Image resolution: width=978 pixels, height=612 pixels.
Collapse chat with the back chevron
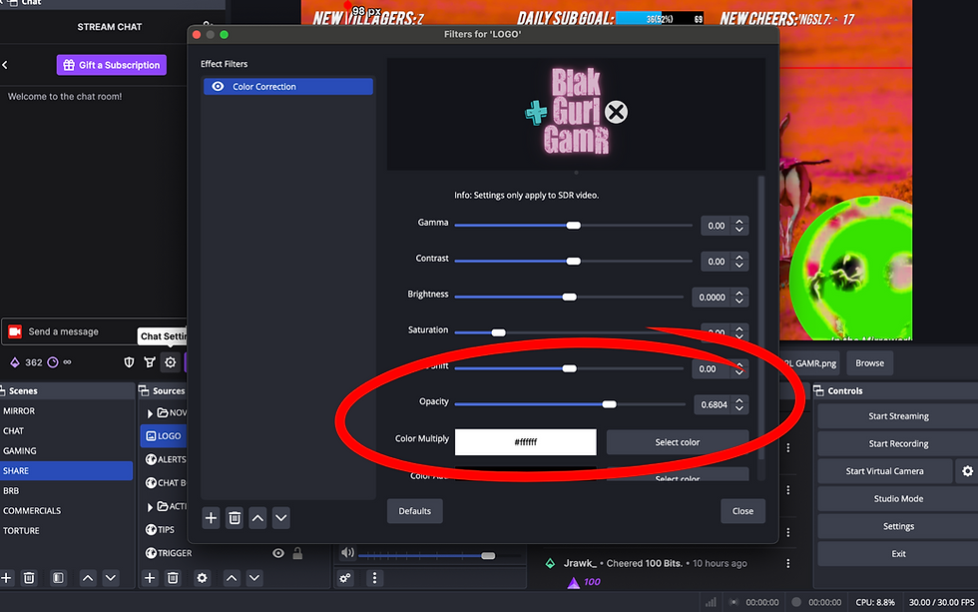[5, 65]
